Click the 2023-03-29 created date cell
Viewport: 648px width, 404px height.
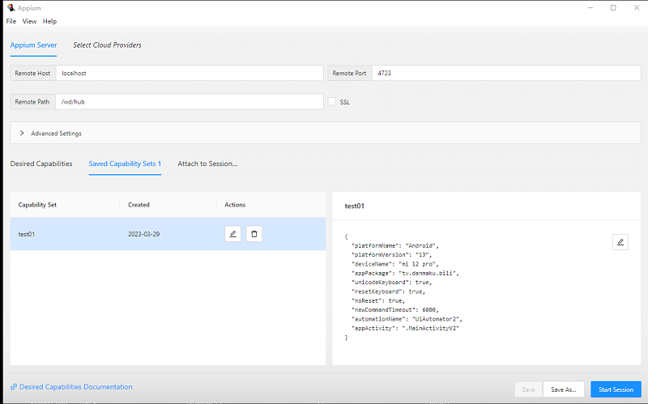[144, 234]
